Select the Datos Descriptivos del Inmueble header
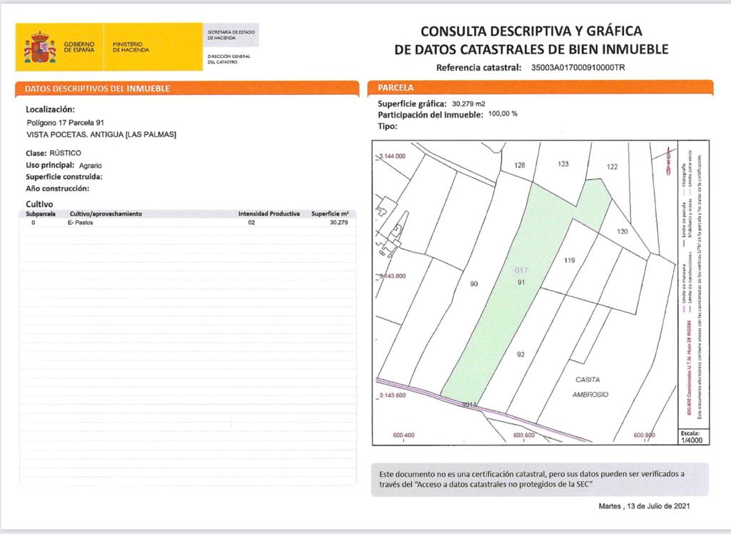Screen dimensions: 731x534 [x=98, y=89]
